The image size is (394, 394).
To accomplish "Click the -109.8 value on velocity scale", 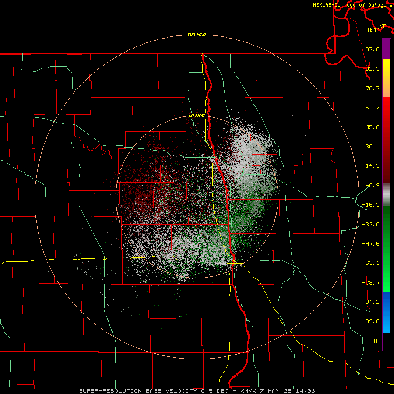I will [x=369, y=321].
